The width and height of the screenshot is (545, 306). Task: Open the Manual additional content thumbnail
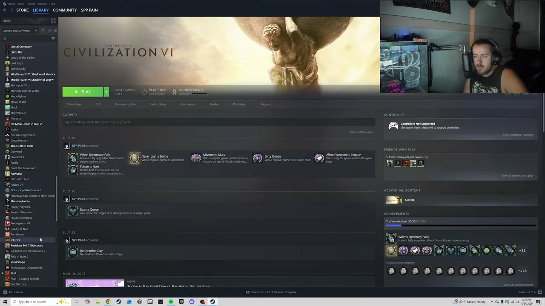point(393,200)
